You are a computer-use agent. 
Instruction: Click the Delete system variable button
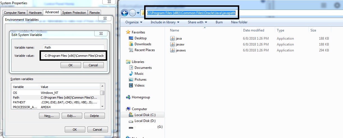click(95, 116)
